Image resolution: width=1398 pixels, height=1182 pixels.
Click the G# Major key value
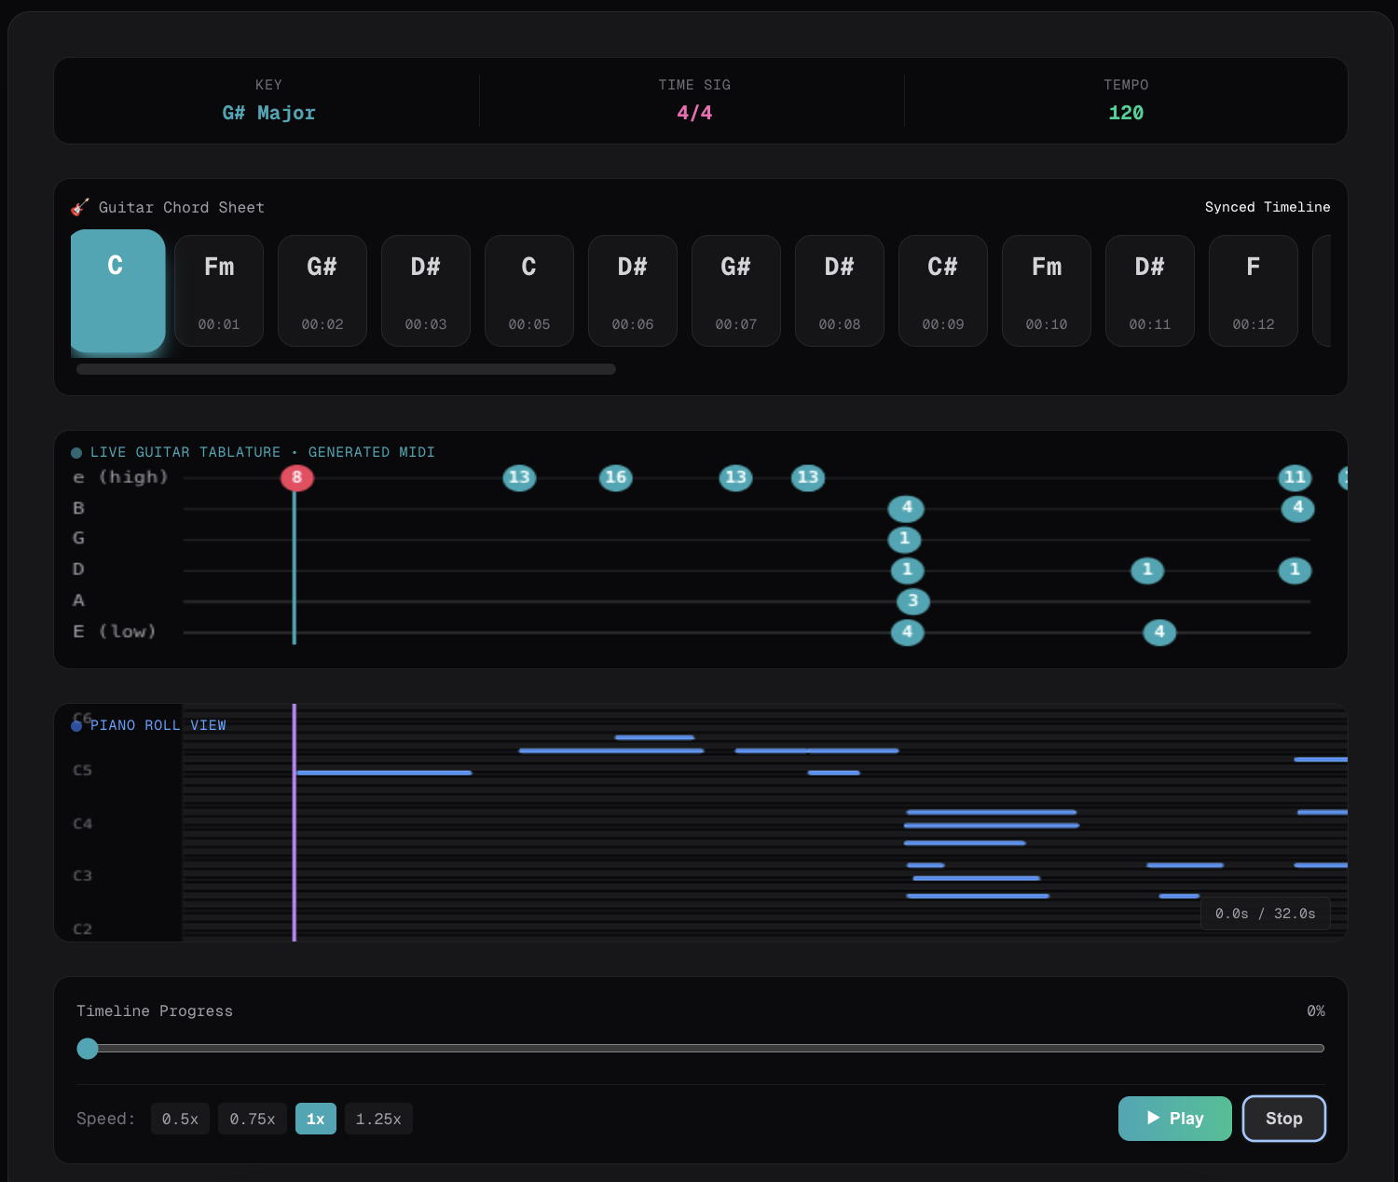pos(268,113)
